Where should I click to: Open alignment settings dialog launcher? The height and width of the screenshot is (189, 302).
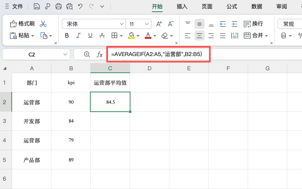pos(271,43)
